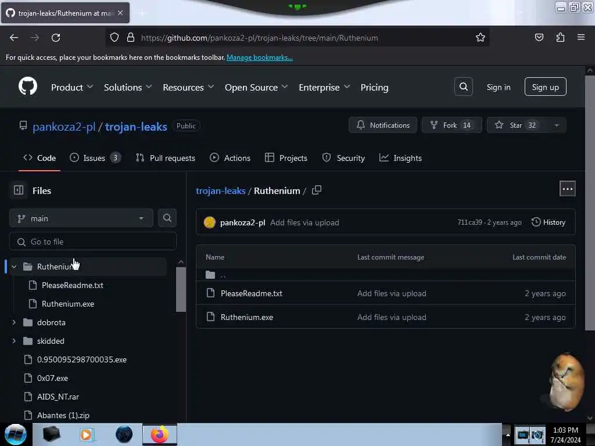This screenshot has height=446, width=595.
Task: Open the Windows Start orb
Action: [x=15, y=434]
